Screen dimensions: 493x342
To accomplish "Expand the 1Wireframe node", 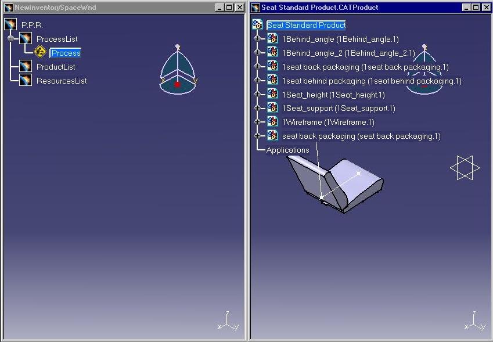I will [x=257, y=122].
